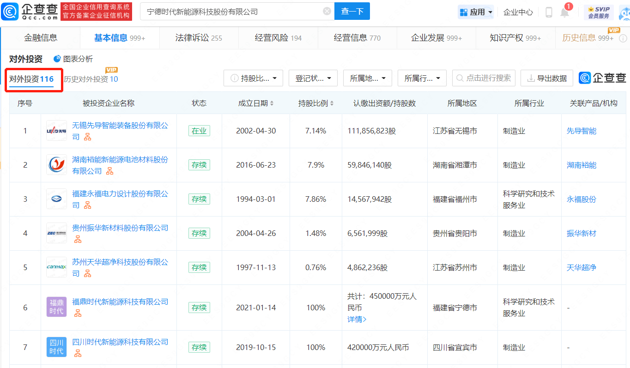630x368 pixels.
Task: View equity structure icon for 苏州天华超净
Action: 88,274
